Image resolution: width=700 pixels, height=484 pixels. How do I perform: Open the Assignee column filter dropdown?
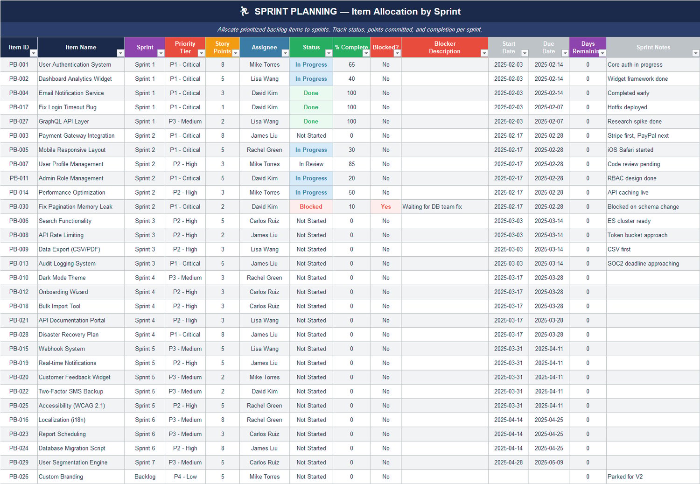point(285,53)
